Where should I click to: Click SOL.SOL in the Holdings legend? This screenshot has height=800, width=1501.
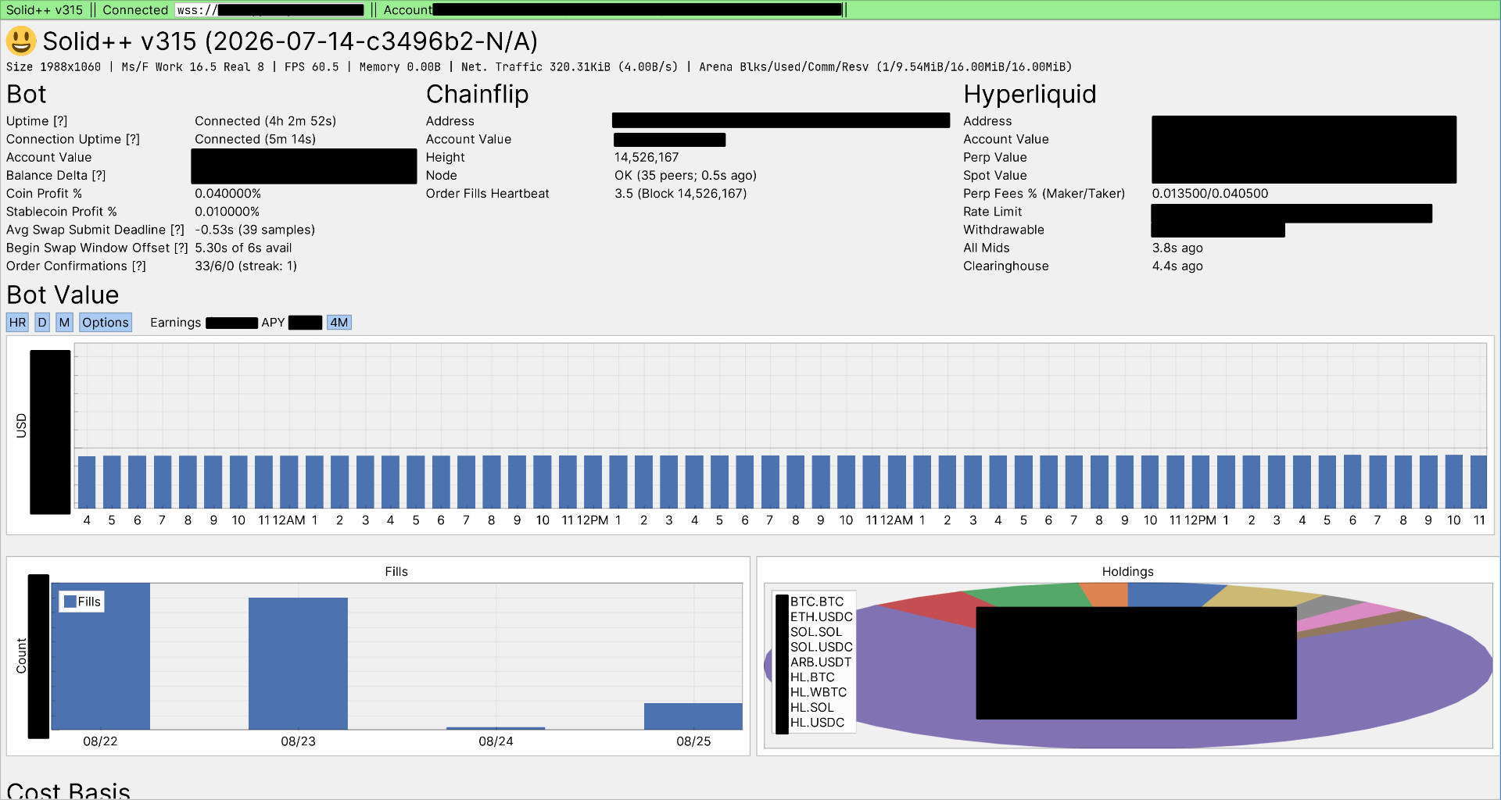point(816,632)
